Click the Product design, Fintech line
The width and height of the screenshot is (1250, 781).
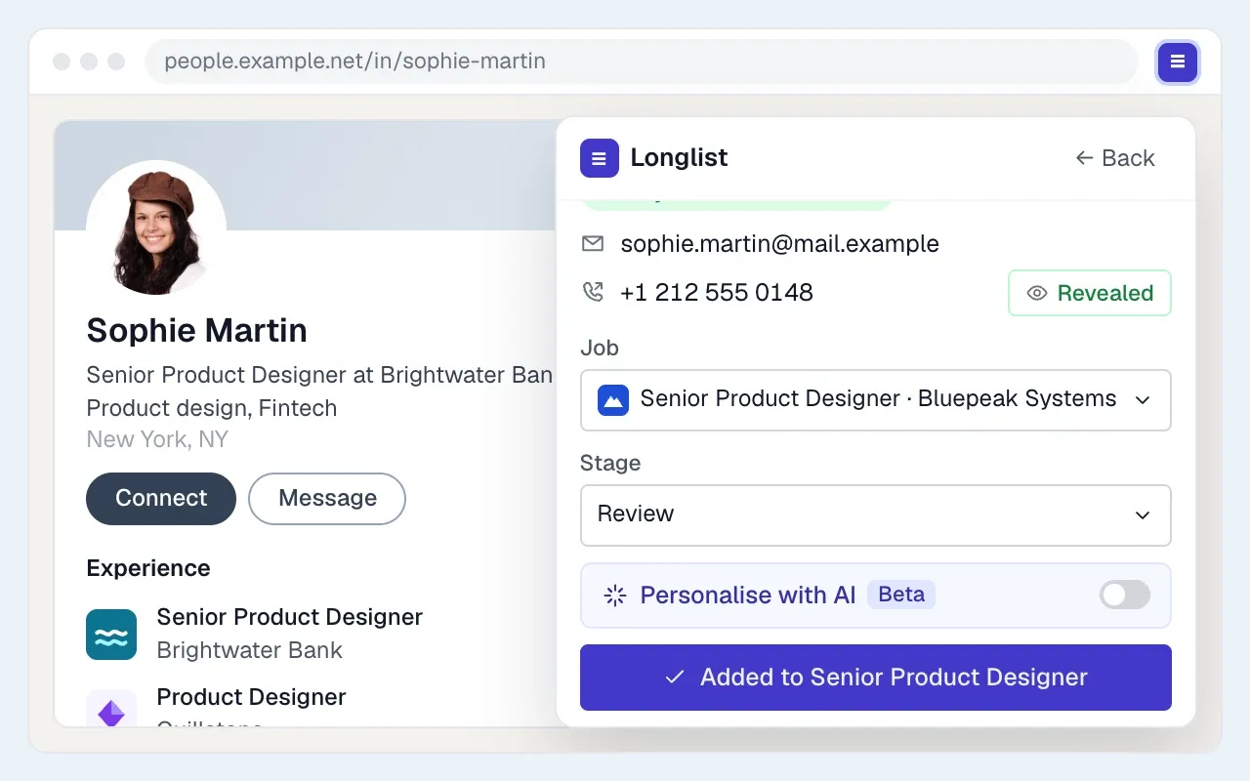click(212, 408)
